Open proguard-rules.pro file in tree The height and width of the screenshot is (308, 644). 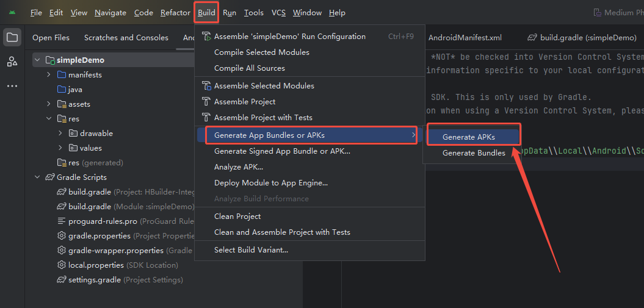[103, 221]
